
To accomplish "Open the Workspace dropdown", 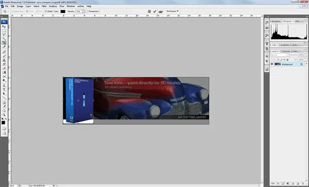I will pos(173,11).
